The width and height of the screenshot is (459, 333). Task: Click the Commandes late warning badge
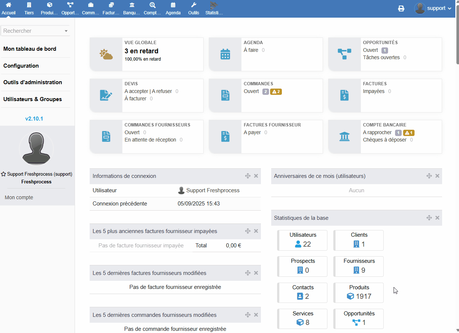pos(276,92)
